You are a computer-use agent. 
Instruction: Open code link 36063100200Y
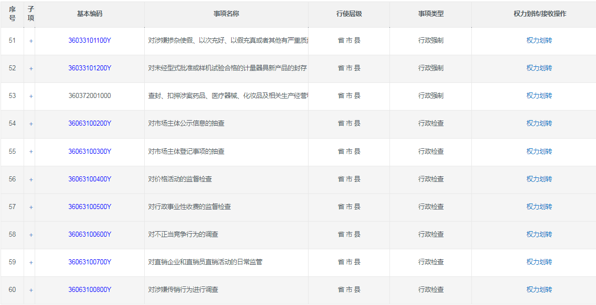pos(89,124)
